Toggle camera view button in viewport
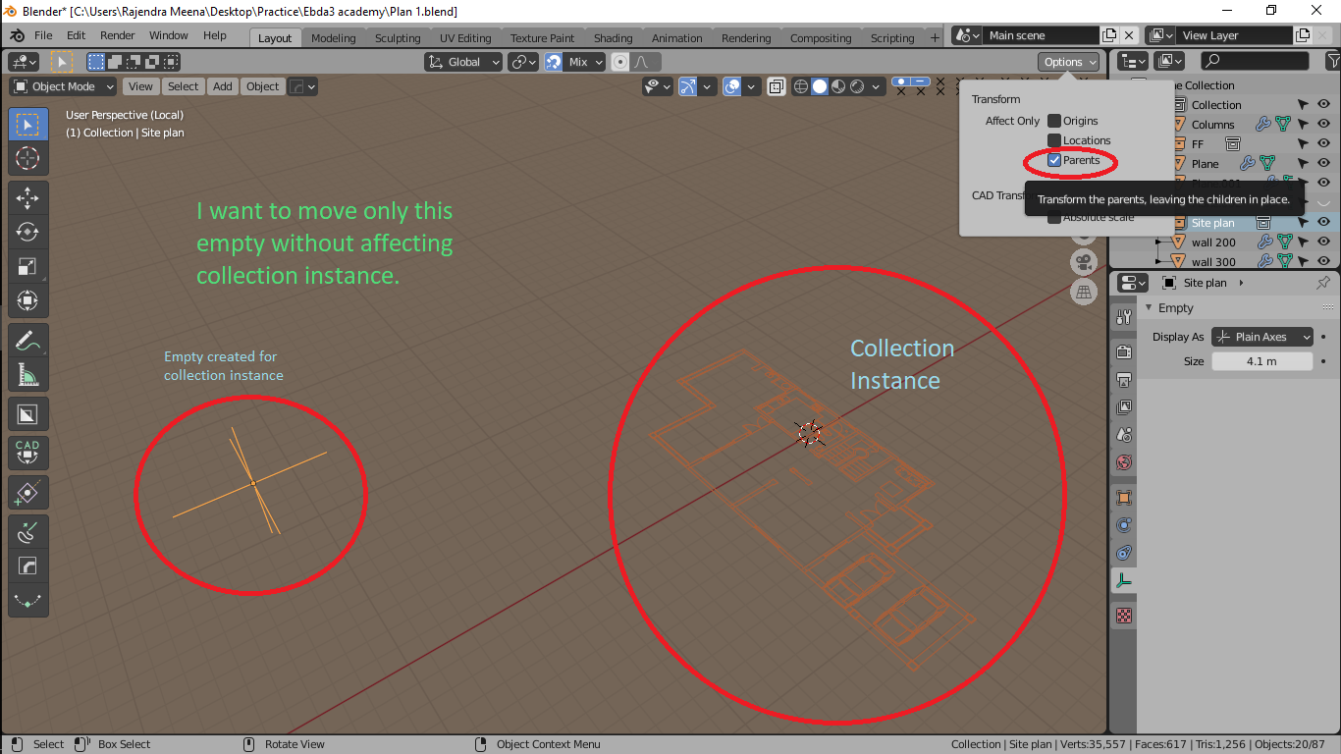The image size is (1341, 754). pos(1084,262)
